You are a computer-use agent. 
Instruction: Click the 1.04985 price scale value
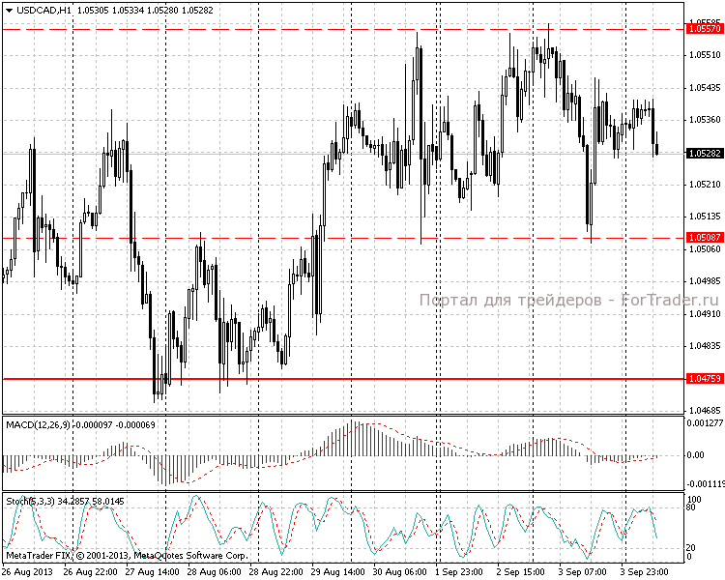(705, 281)
